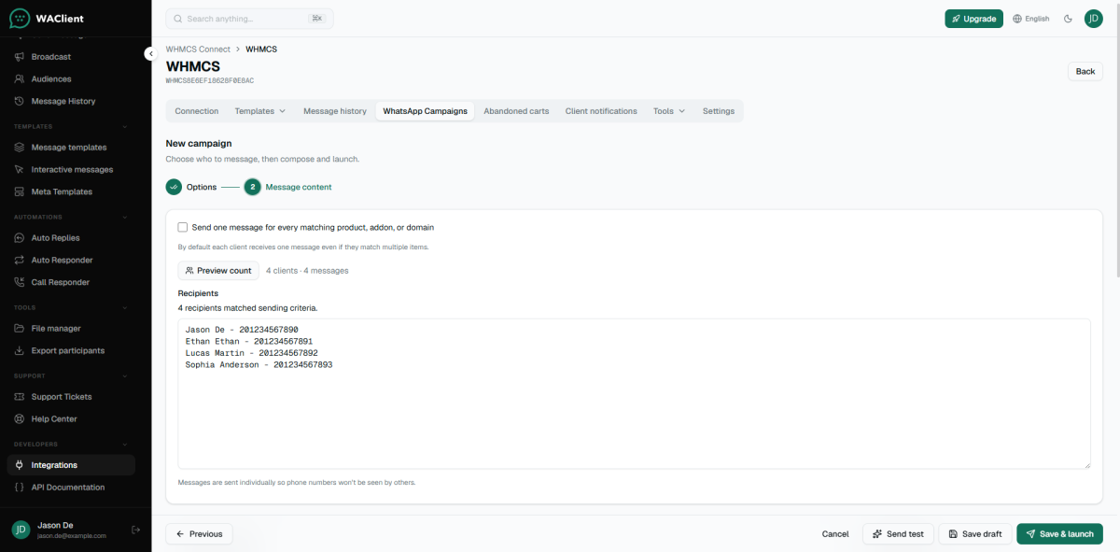The height and width of the screenshot is (552, 1120).
Task: Click the Meta Templates icon
Action: coord(21,192)
